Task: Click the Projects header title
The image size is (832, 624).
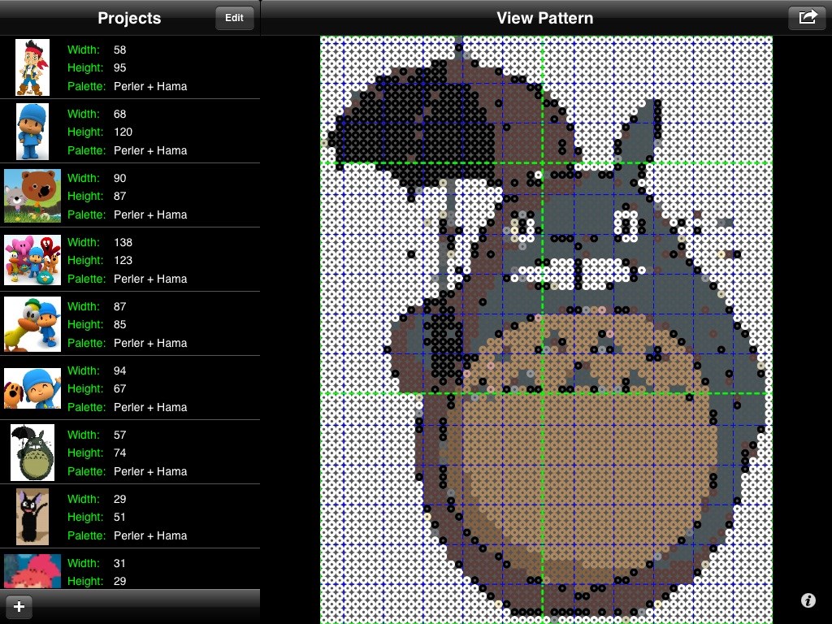Action: coord(129,18)
